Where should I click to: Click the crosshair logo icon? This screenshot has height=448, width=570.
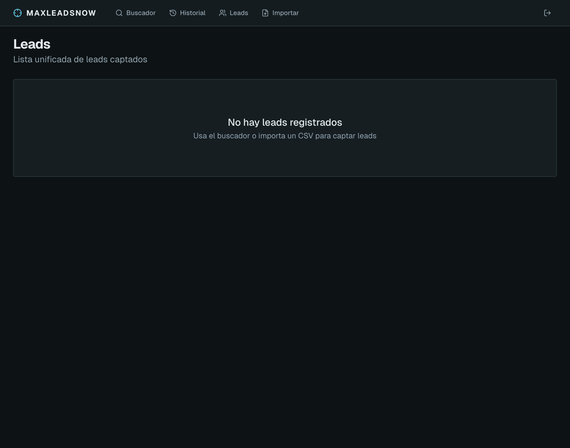[18, 13]
